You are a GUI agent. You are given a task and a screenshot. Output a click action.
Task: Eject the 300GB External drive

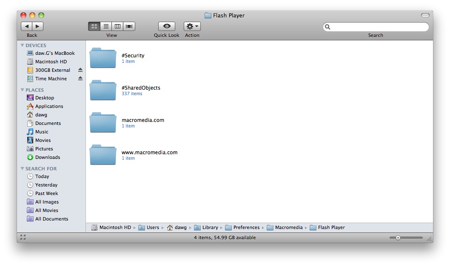[80, 70]
